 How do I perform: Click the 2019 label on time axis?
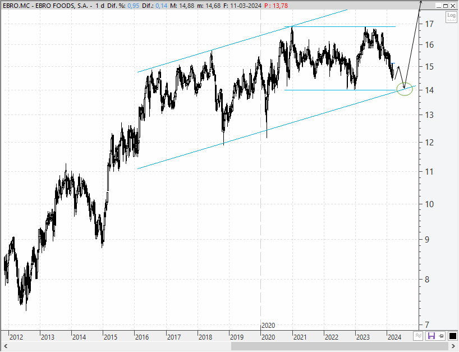[x=237, y=337]
